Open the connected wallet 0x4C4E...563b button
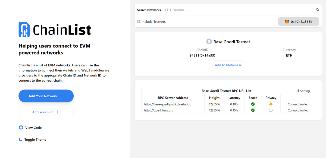The image size is (326, 158). coord(299,21)
